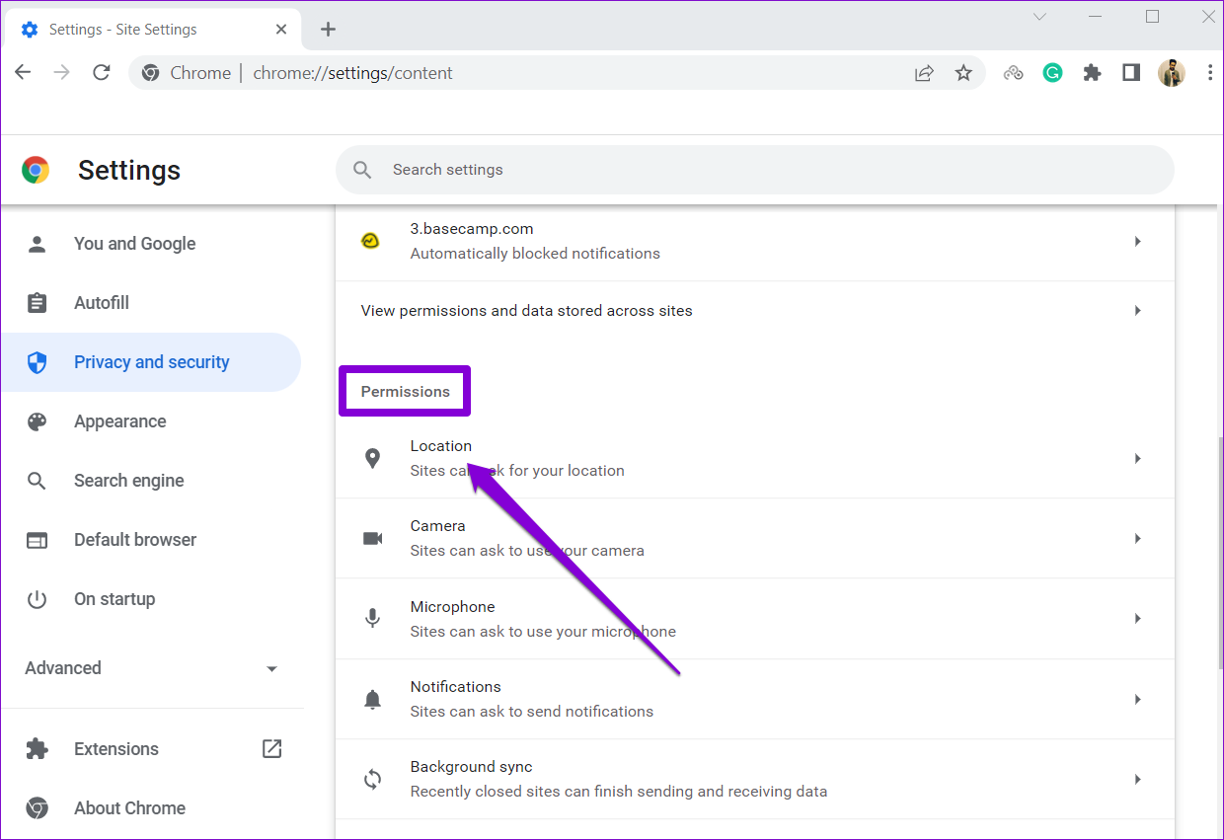Open the Extensions puzzle icon in toolbar
This screenshot has height=840, width=1224.
[x=1092, y=73]
